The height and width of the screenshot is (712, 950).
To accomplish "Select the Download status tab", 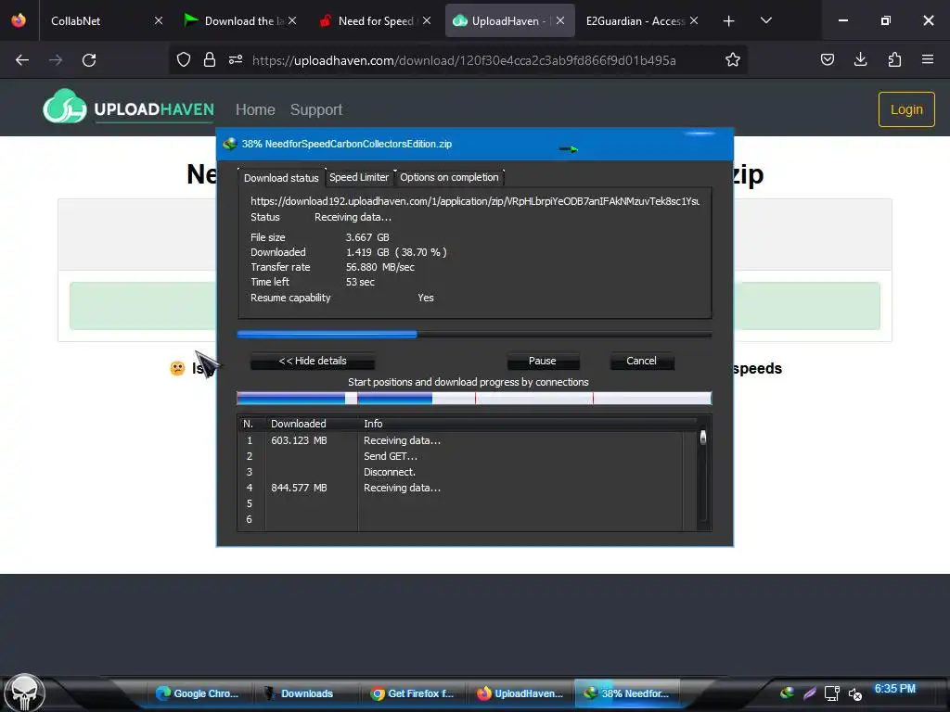I will click(x=281, y=177).
